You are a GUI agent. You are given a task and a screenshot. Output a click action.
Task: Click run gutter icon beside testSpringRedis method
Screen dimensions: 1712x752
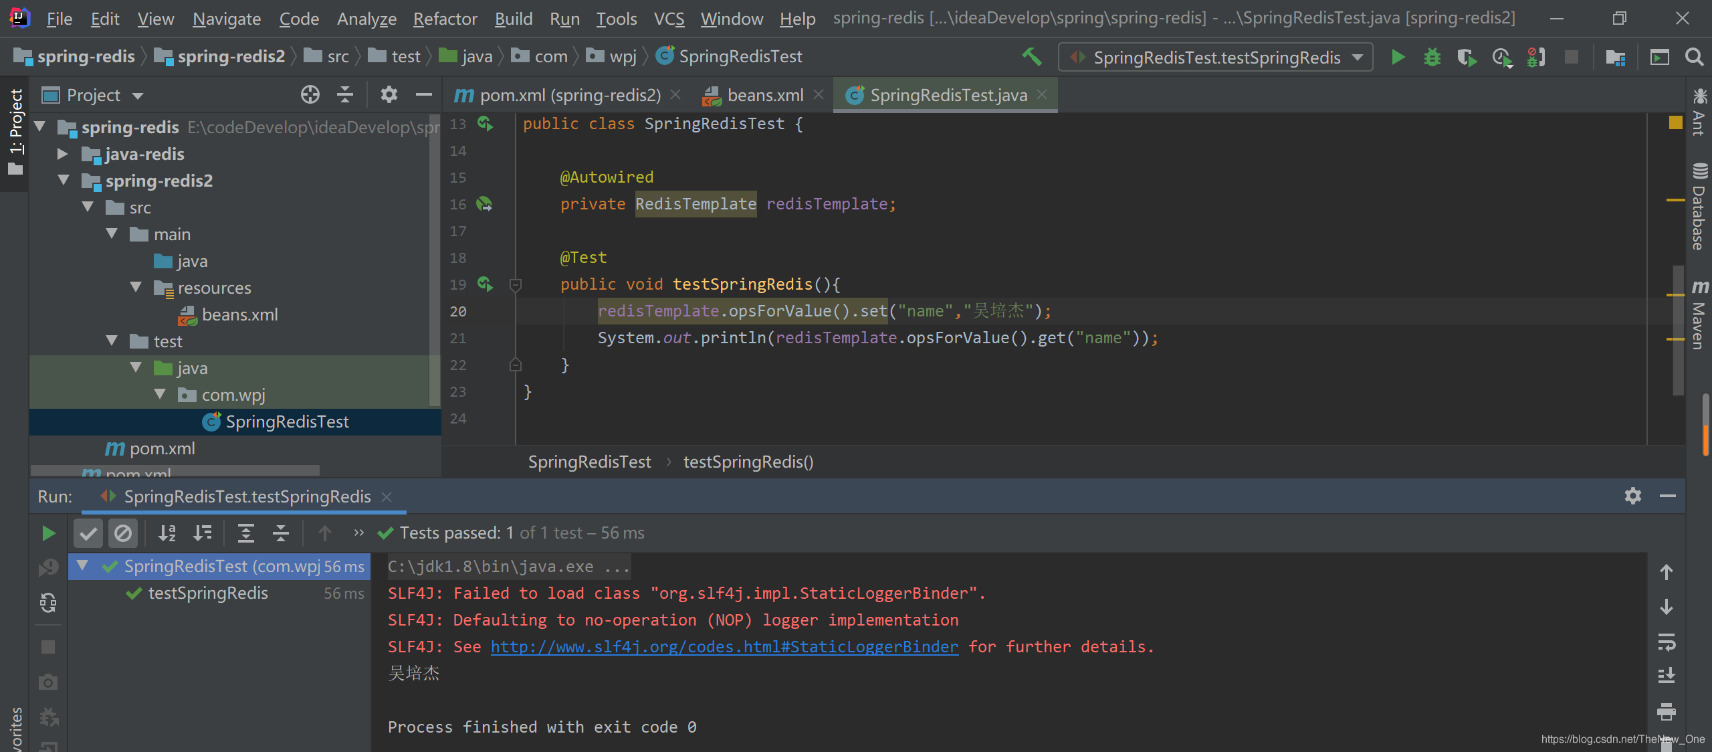[486, 284]
